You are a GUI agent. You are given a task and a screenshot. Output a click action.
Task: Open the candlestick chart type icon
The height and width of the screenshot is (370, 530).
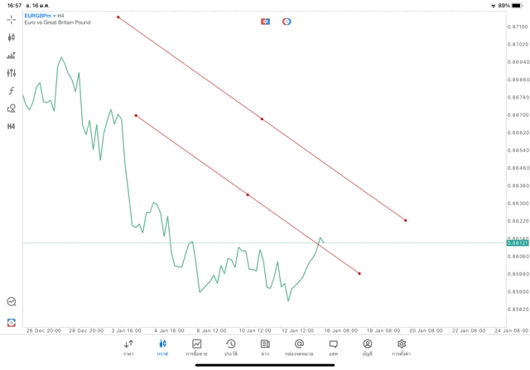(12, 37)
